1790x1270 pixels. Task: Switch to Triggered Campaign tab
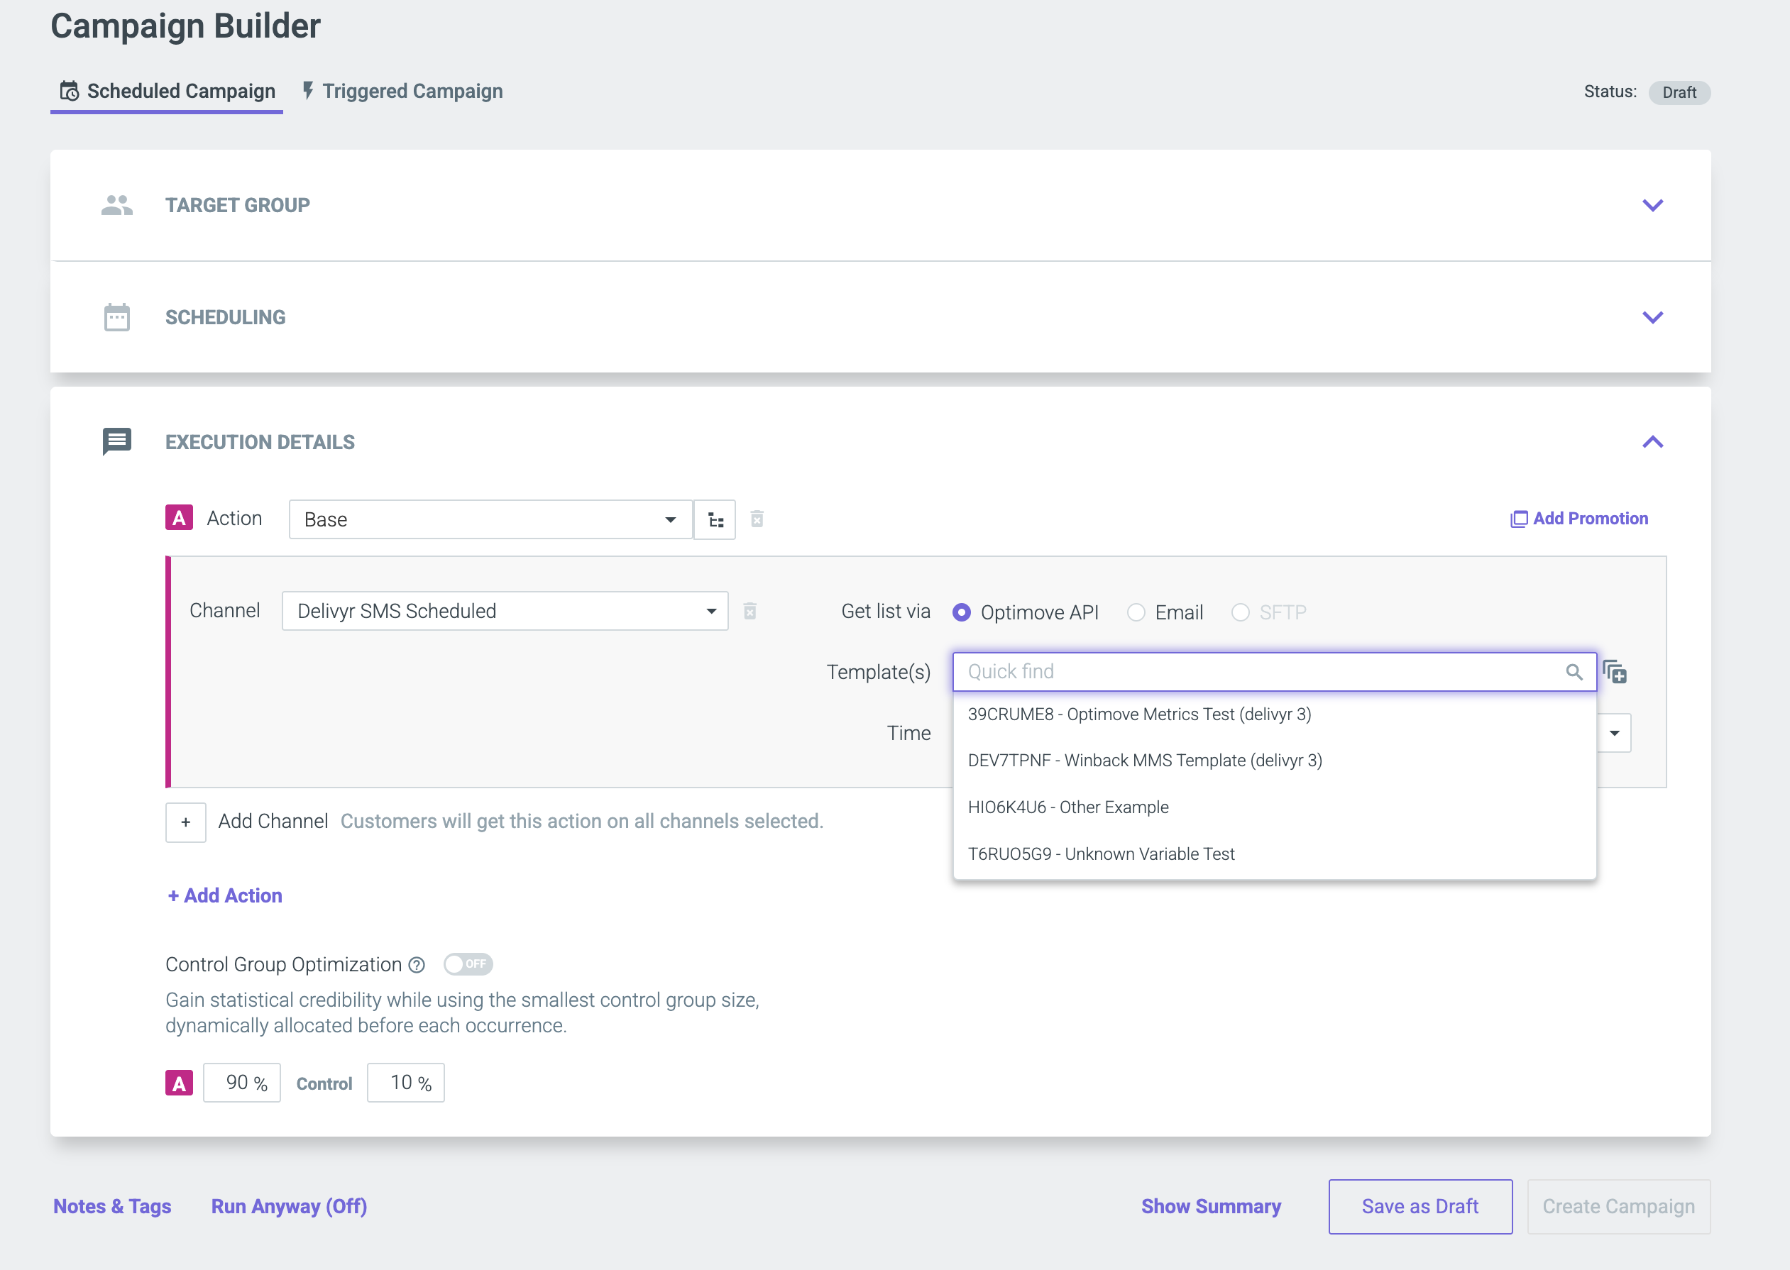click(402, 92)
